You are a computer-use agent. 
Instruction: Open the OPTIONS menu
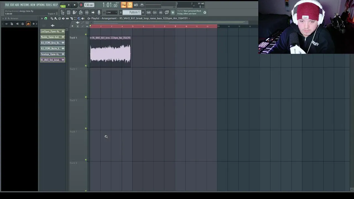click(x=40, y=5)
